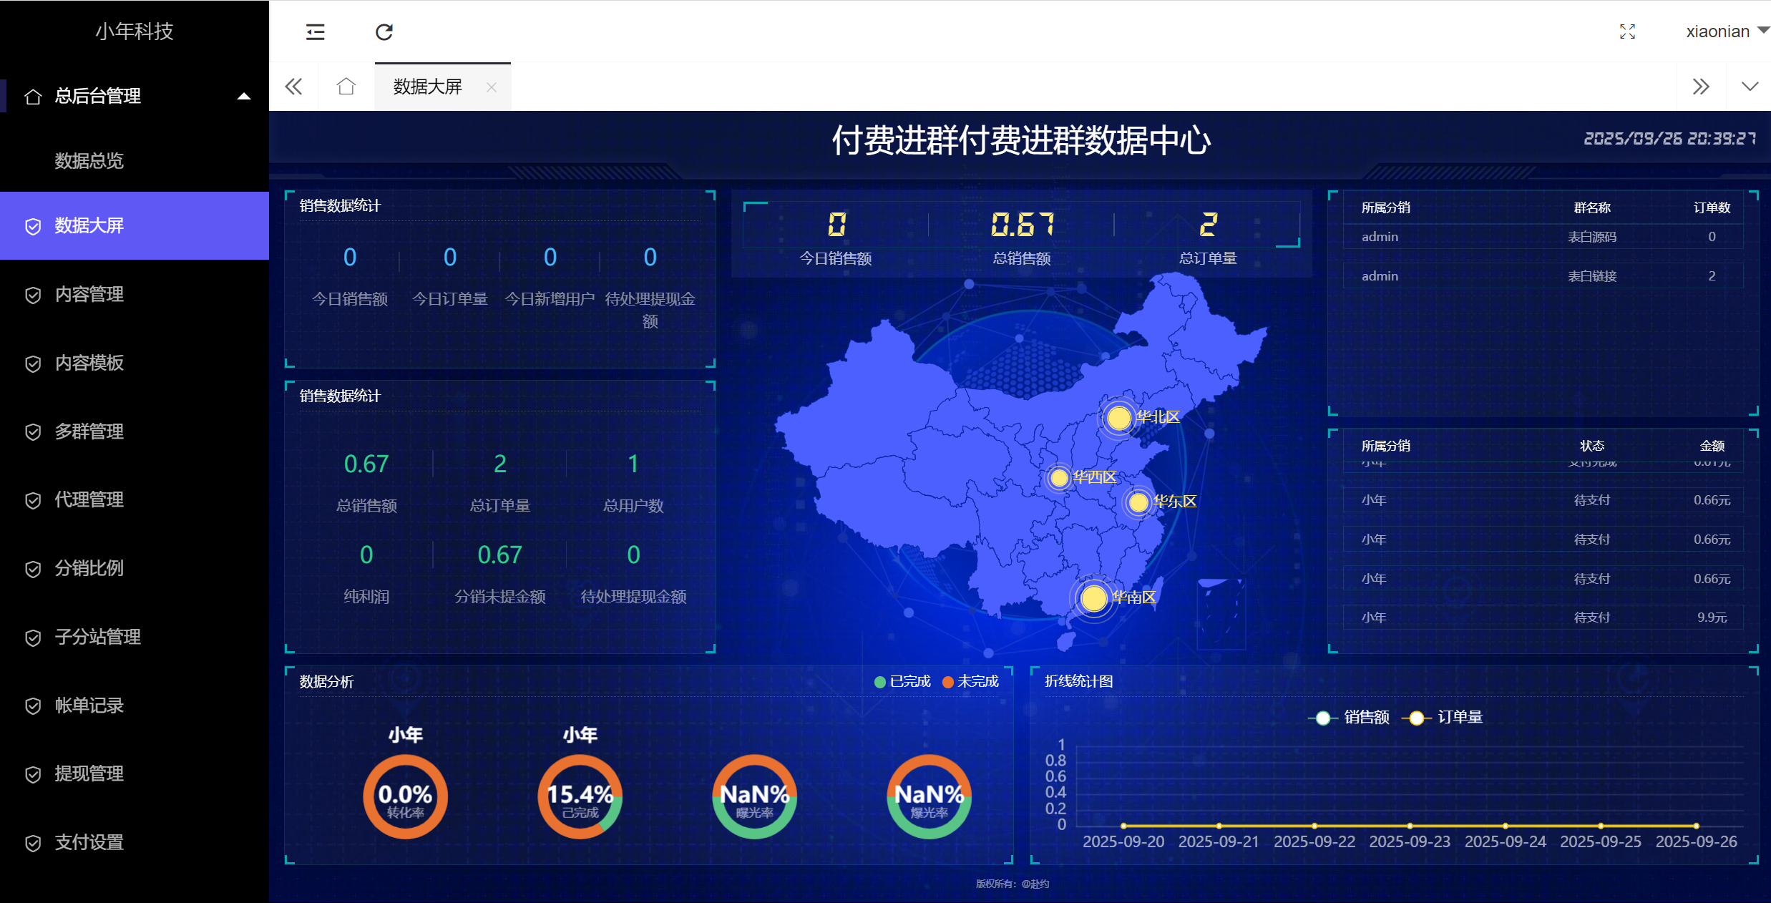Switch to the 数据大屏 tab
1771x903 pixels.
click(427, 86)
